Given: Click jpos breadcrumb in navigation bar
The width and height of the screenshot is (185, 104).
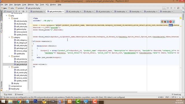Looking at the screenshot, I should (4, 8).
